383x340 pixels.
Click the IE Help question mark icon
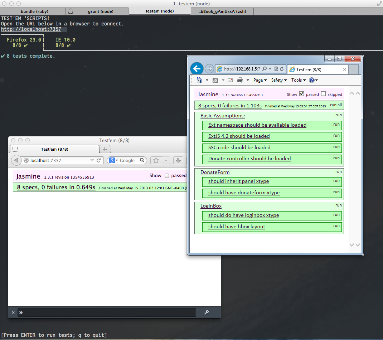tap(311, 80)
